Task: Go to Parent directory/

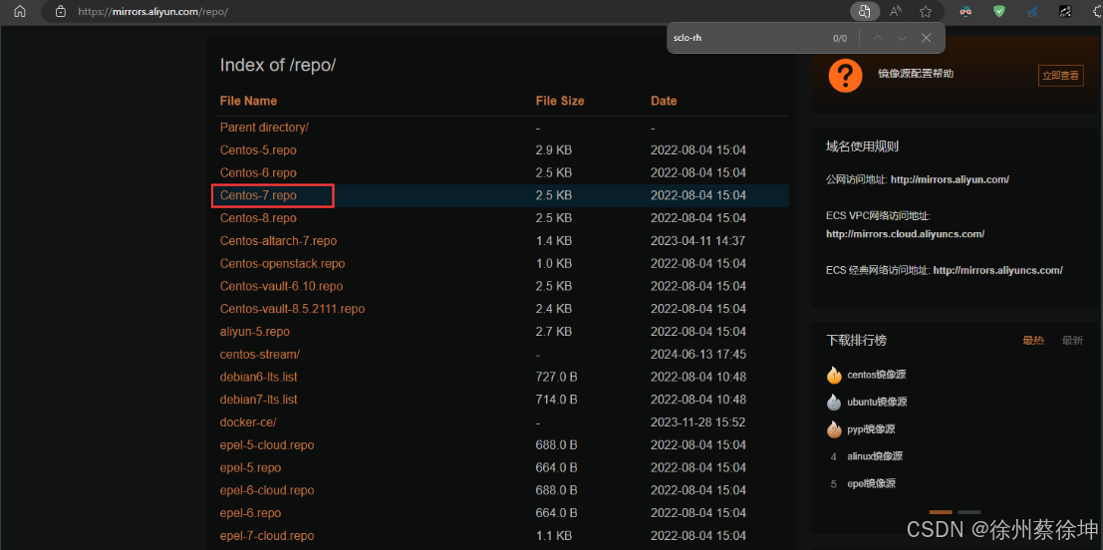Action: pos(264,128)
